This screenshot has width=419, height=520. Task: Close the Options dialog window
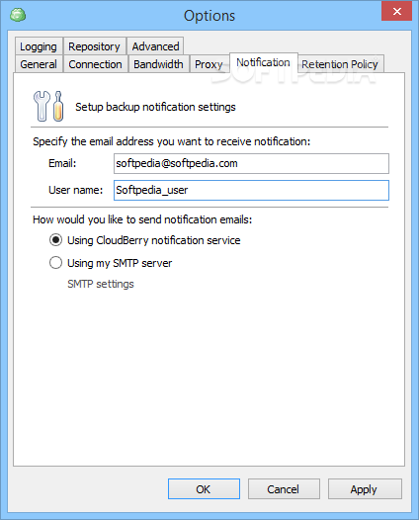tap(396, 11)
